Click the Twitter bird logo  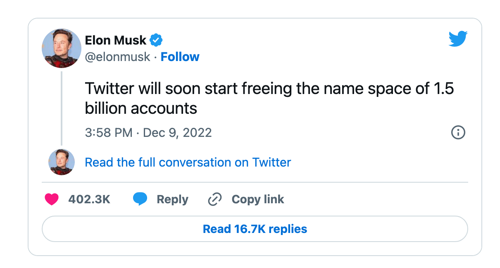coord(458,39)
